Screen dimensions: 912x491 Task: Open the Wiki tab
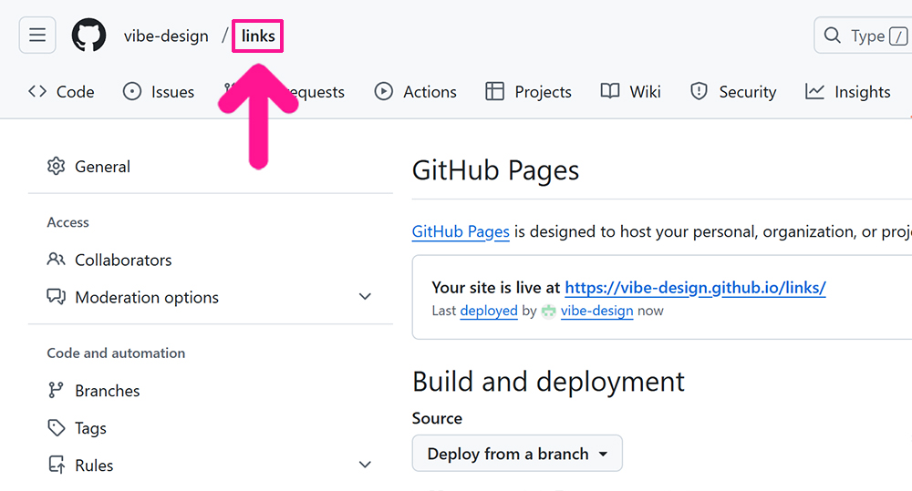click(x=631, y=92)
